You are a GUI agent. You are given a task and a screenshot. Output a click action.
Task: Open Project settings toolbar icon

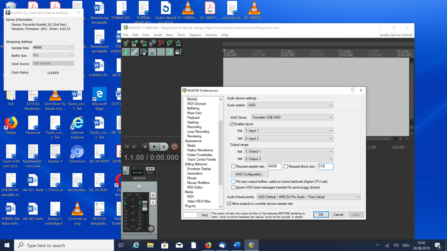(x=152, y=43)
